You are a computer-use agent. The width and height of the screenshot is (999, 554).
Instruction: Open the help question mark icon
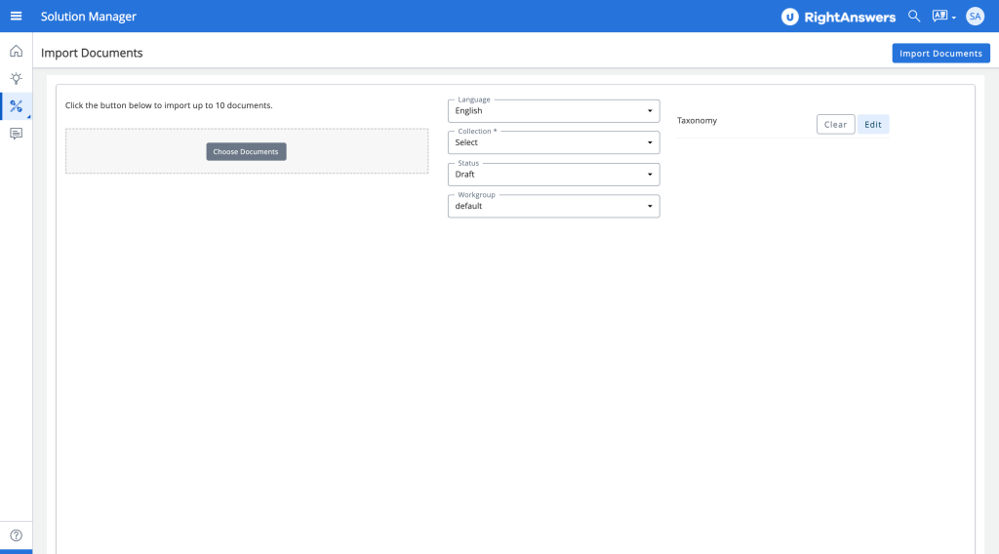tap(16, 535)
